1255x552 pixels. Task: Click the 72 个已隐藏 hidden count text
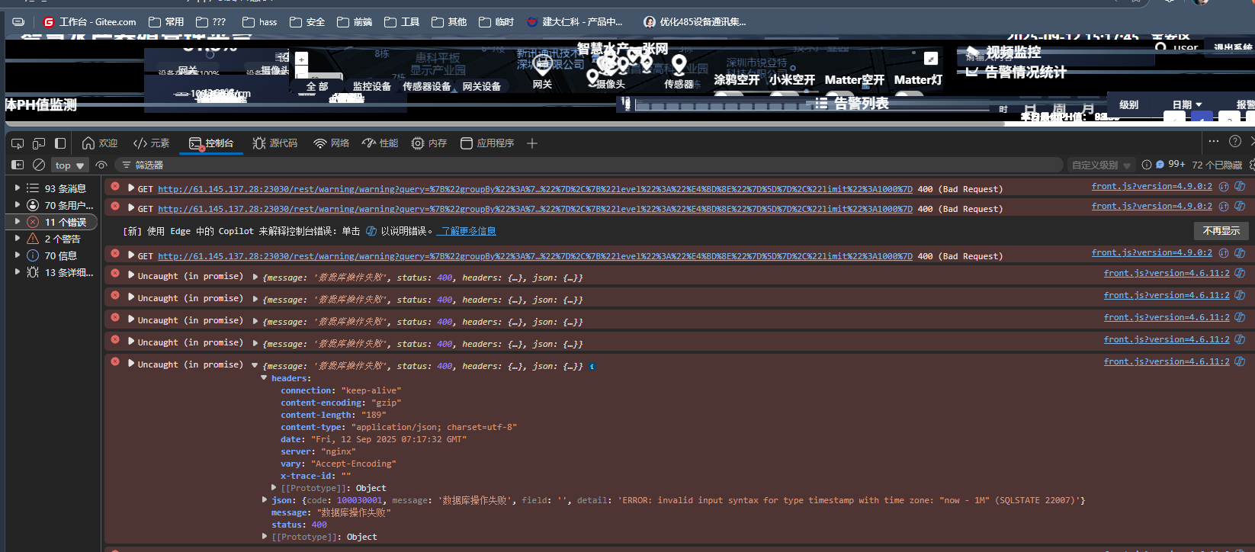pos(1217,165)
